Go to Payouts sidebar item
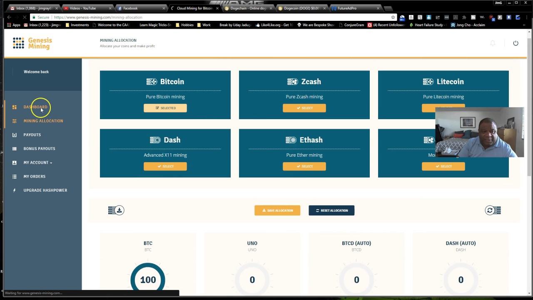This screenshot has width=533, height=300. (32, 135)
